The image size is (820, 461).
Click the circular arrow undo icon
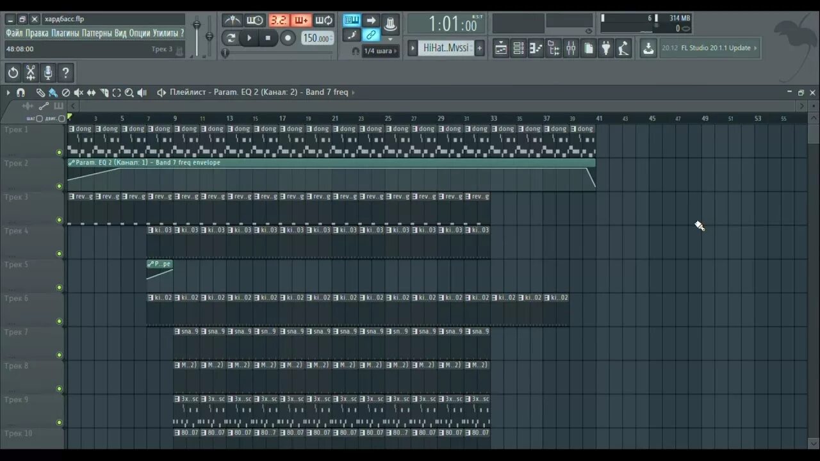[13, 72]
